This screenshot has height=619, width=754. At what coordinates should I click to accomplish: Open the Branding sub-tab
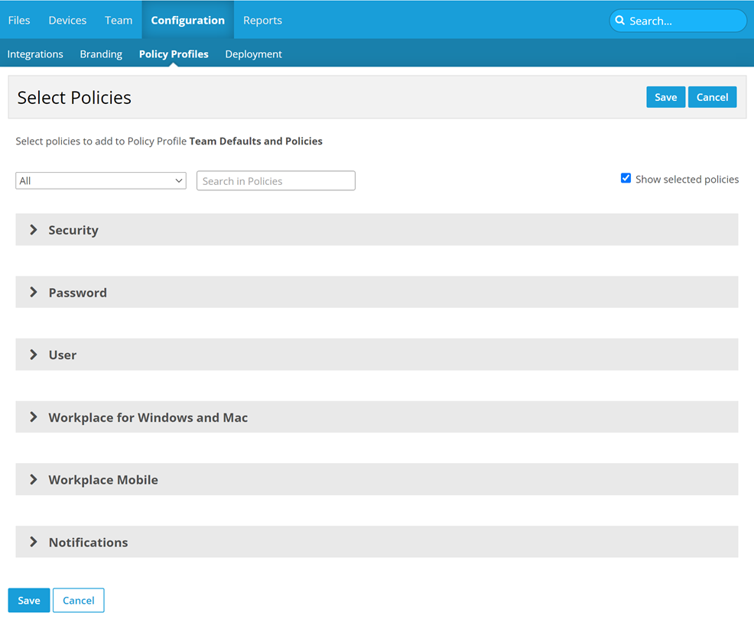(x=101, y=54)
